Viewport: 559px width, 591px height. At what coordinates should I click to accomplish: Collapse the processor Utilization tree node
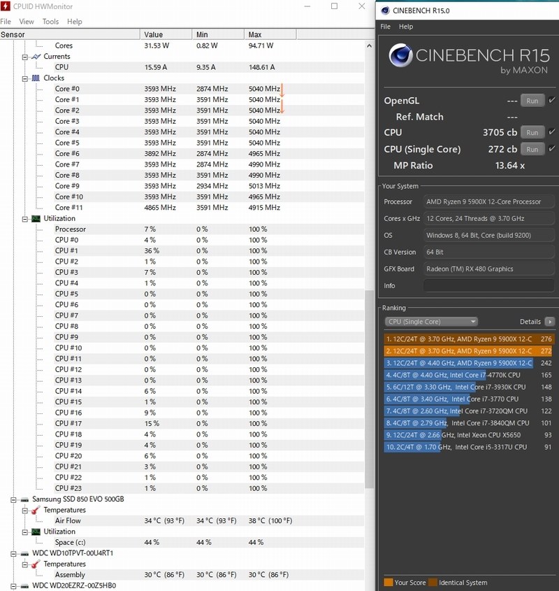coord(25,220)
